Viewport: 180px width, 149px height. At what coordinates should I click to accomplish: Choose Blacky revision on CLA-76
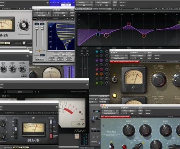coord(25,147)
